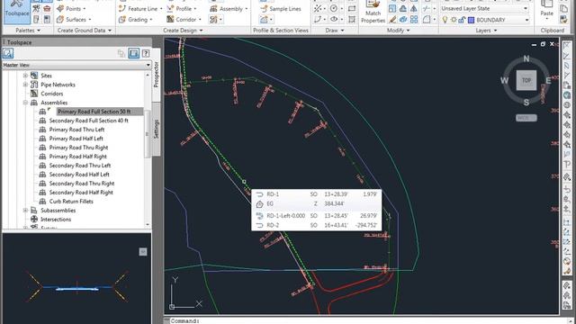Click the magnifier icon at top-left of Toolspace
576x324 pixels.
[8, 53]
